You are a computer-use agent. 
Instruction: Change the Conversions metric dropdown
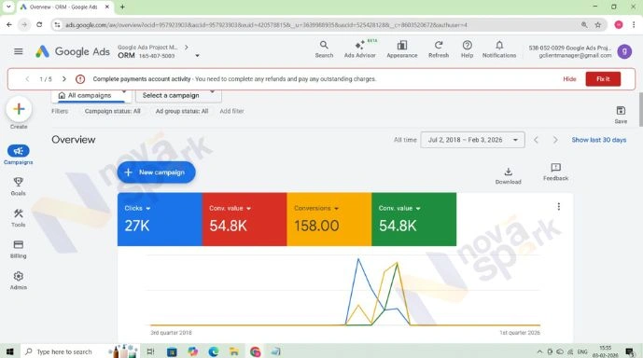coord(316,209)
